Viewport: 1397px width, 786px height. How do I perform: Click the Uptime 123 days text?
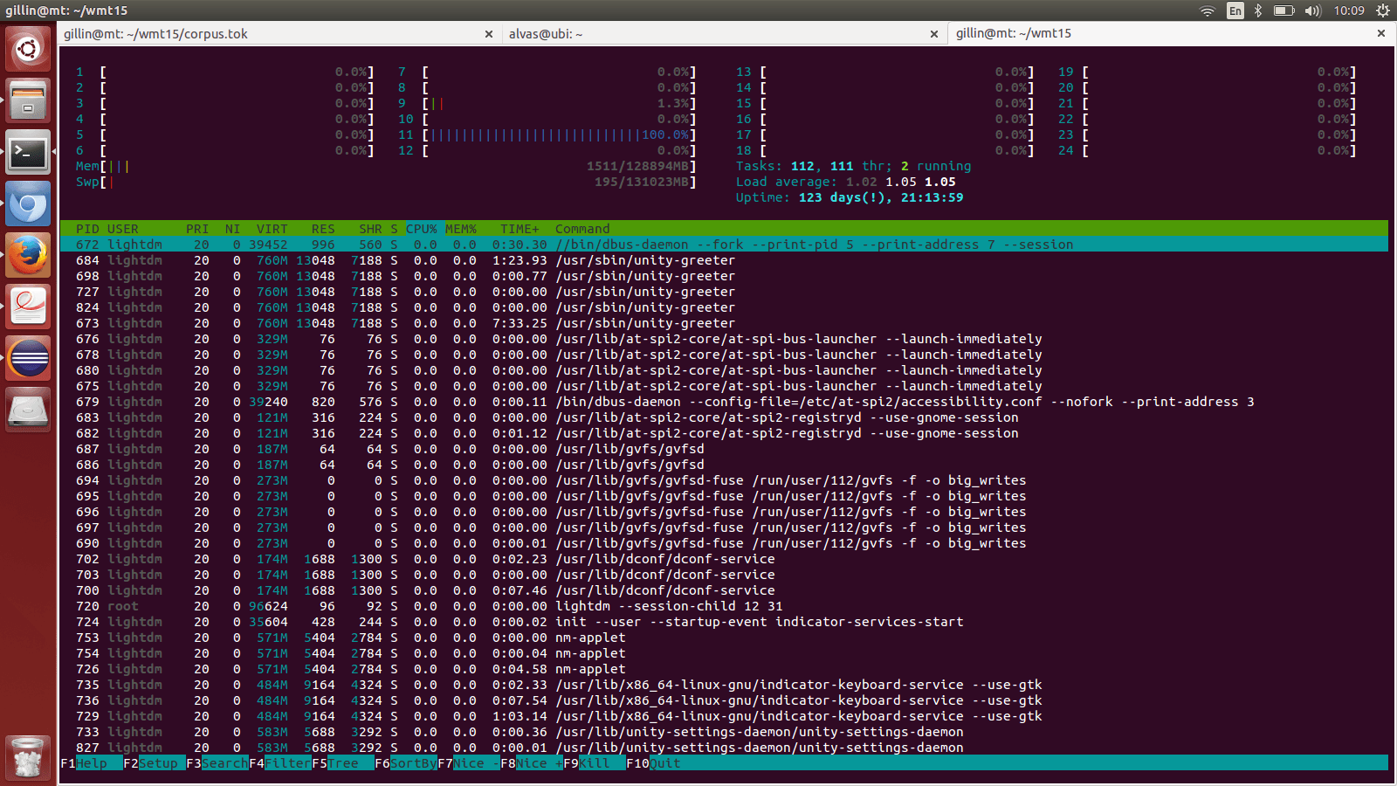tap(850, 197)
